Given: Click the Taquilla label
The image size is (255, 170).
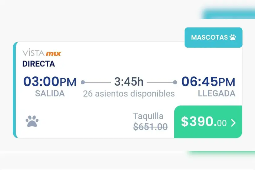Looking at the screenshot, I should click(148, 116).
